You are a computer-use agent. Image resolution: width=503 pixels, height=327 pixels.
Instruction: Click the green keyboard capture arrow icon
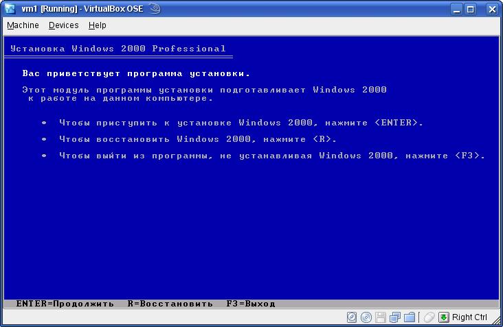444,317
